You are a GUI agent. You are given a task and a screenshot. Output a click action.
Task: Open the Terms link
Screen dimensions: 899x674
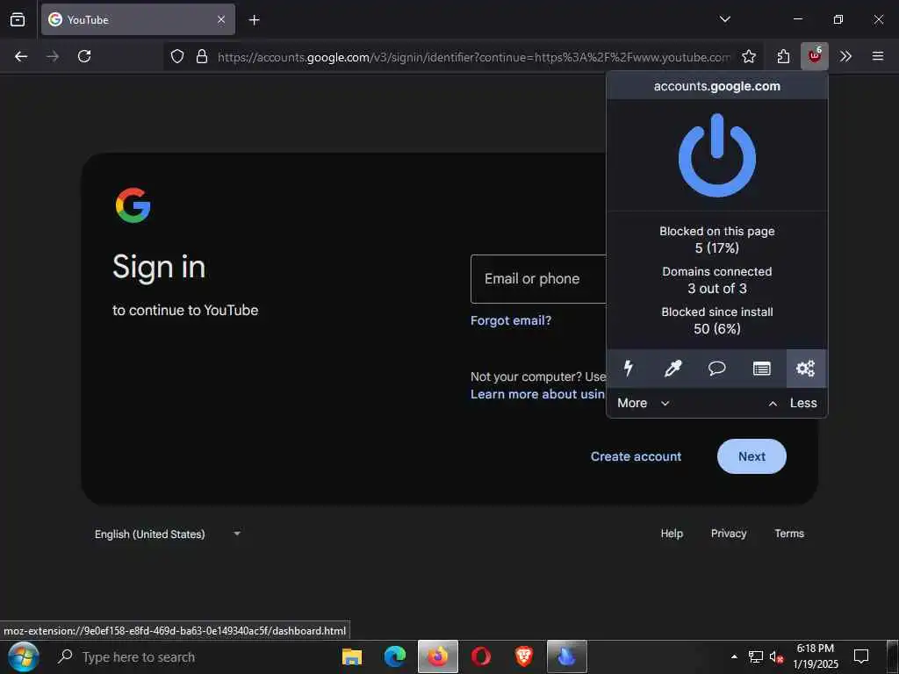click(x=789, y=534)
